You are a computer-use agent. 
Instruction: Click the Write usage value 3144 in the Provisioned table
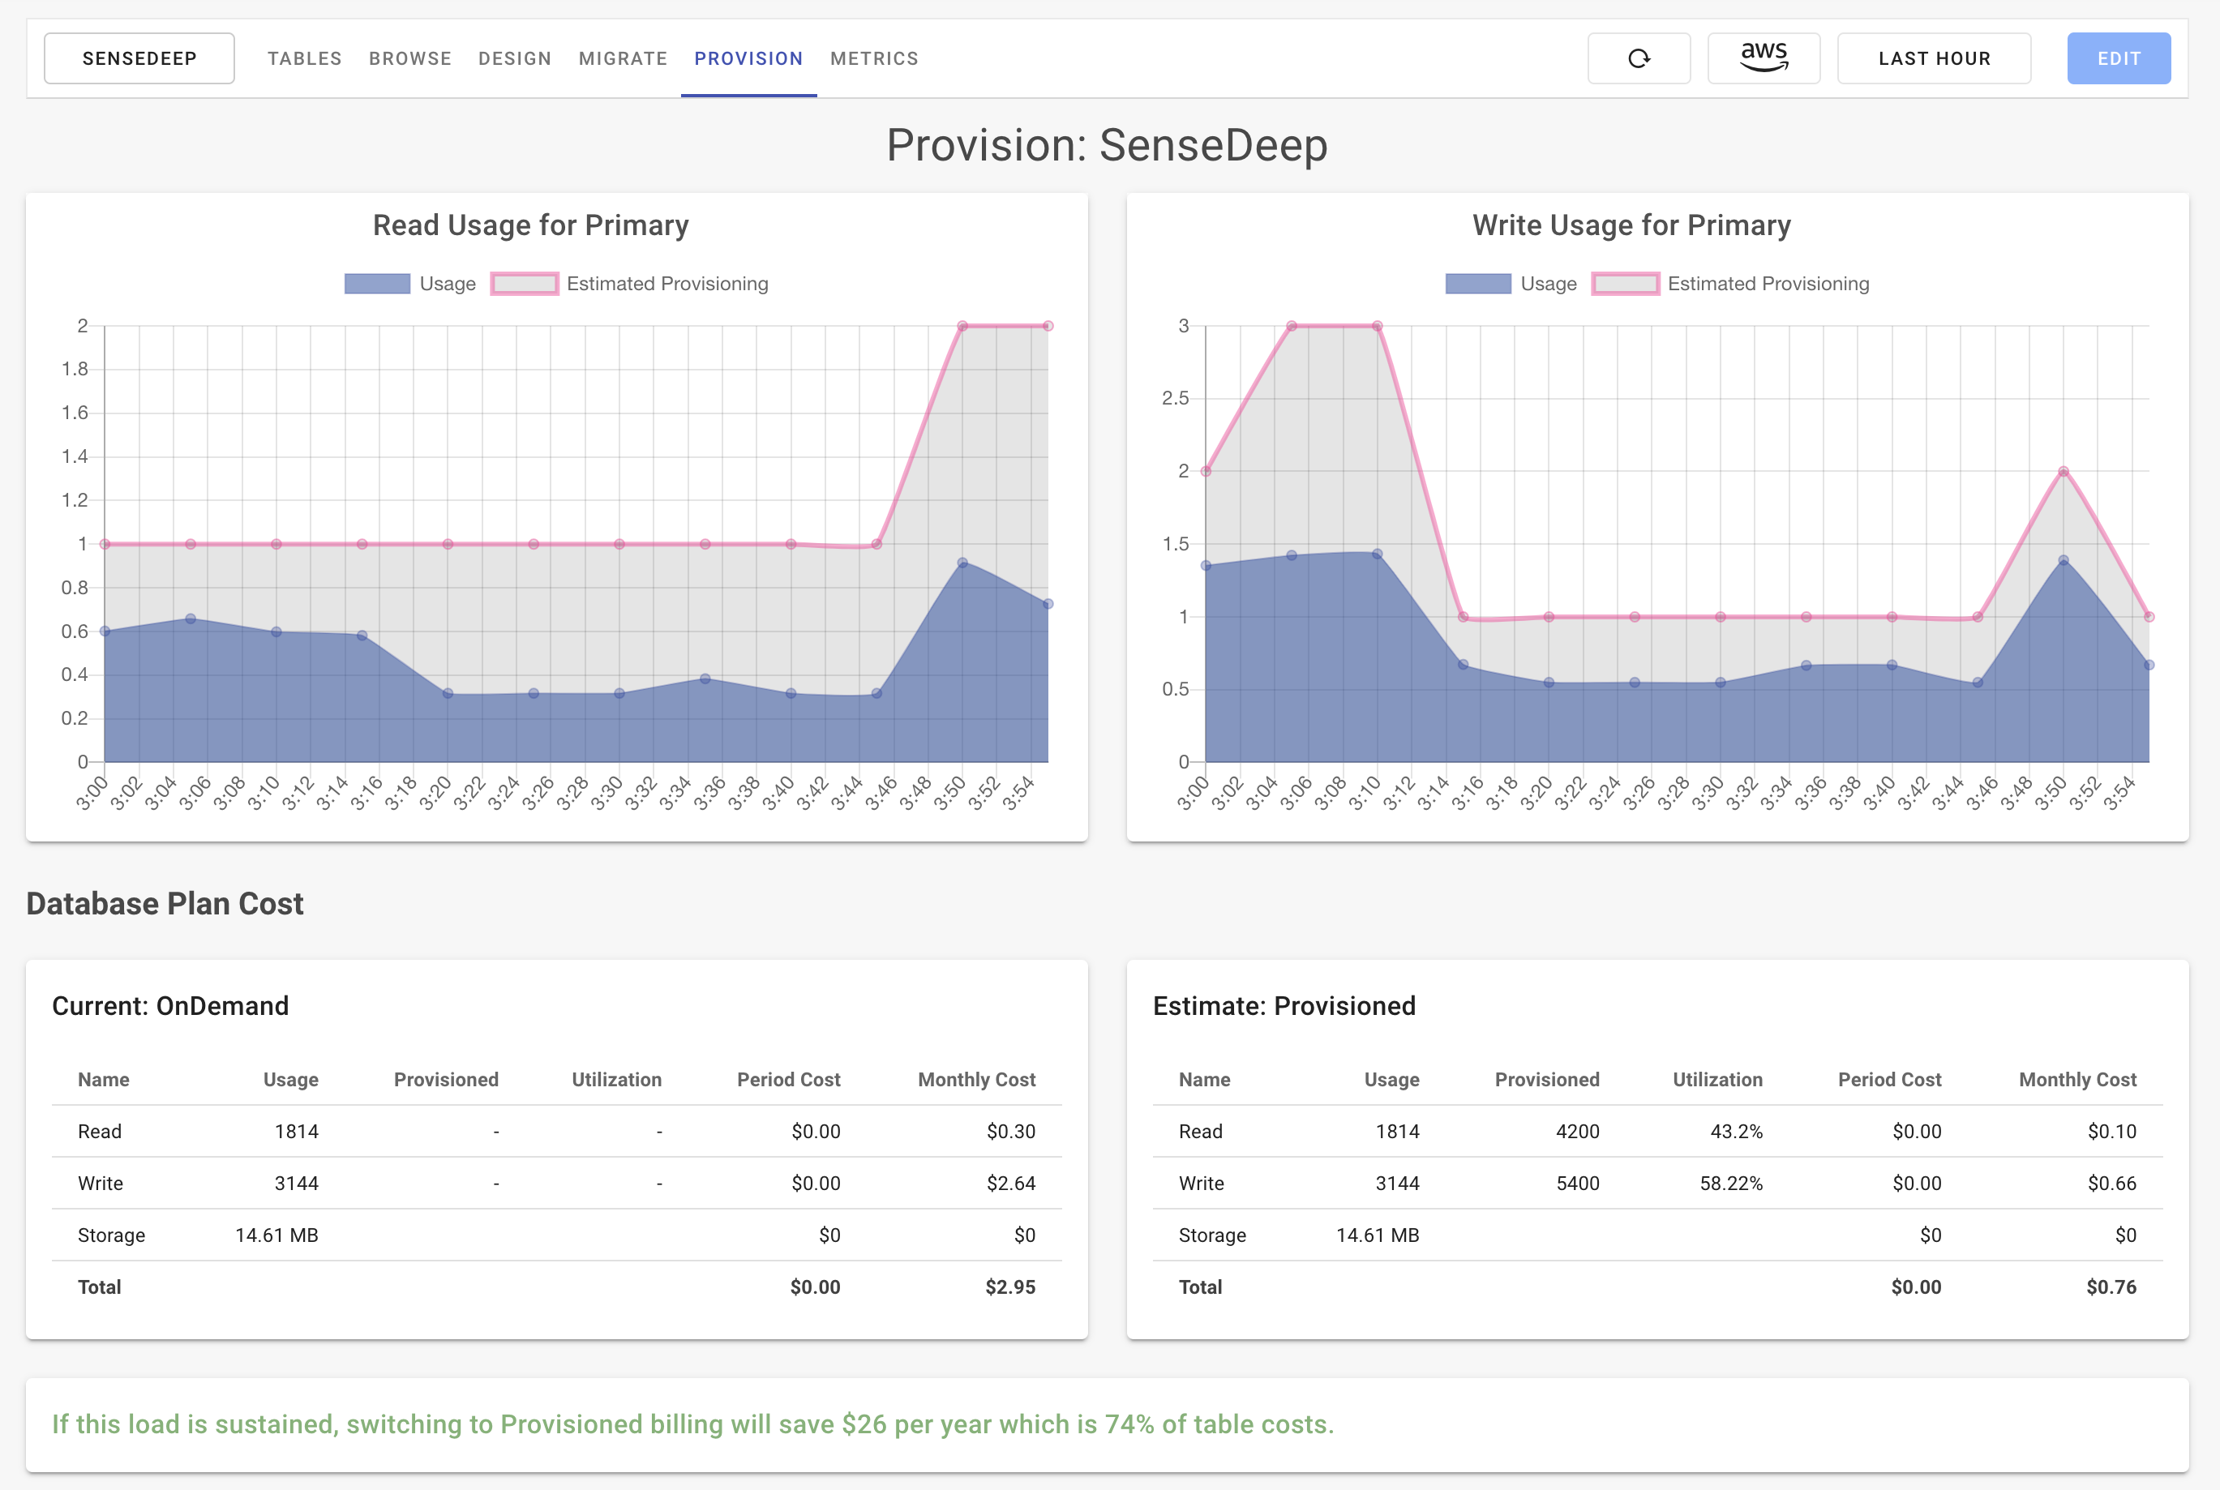click(1397, 1183)
